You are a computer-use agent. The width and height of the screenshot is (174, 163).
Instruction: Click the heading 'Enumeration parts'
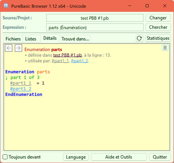tap(43, 49)
